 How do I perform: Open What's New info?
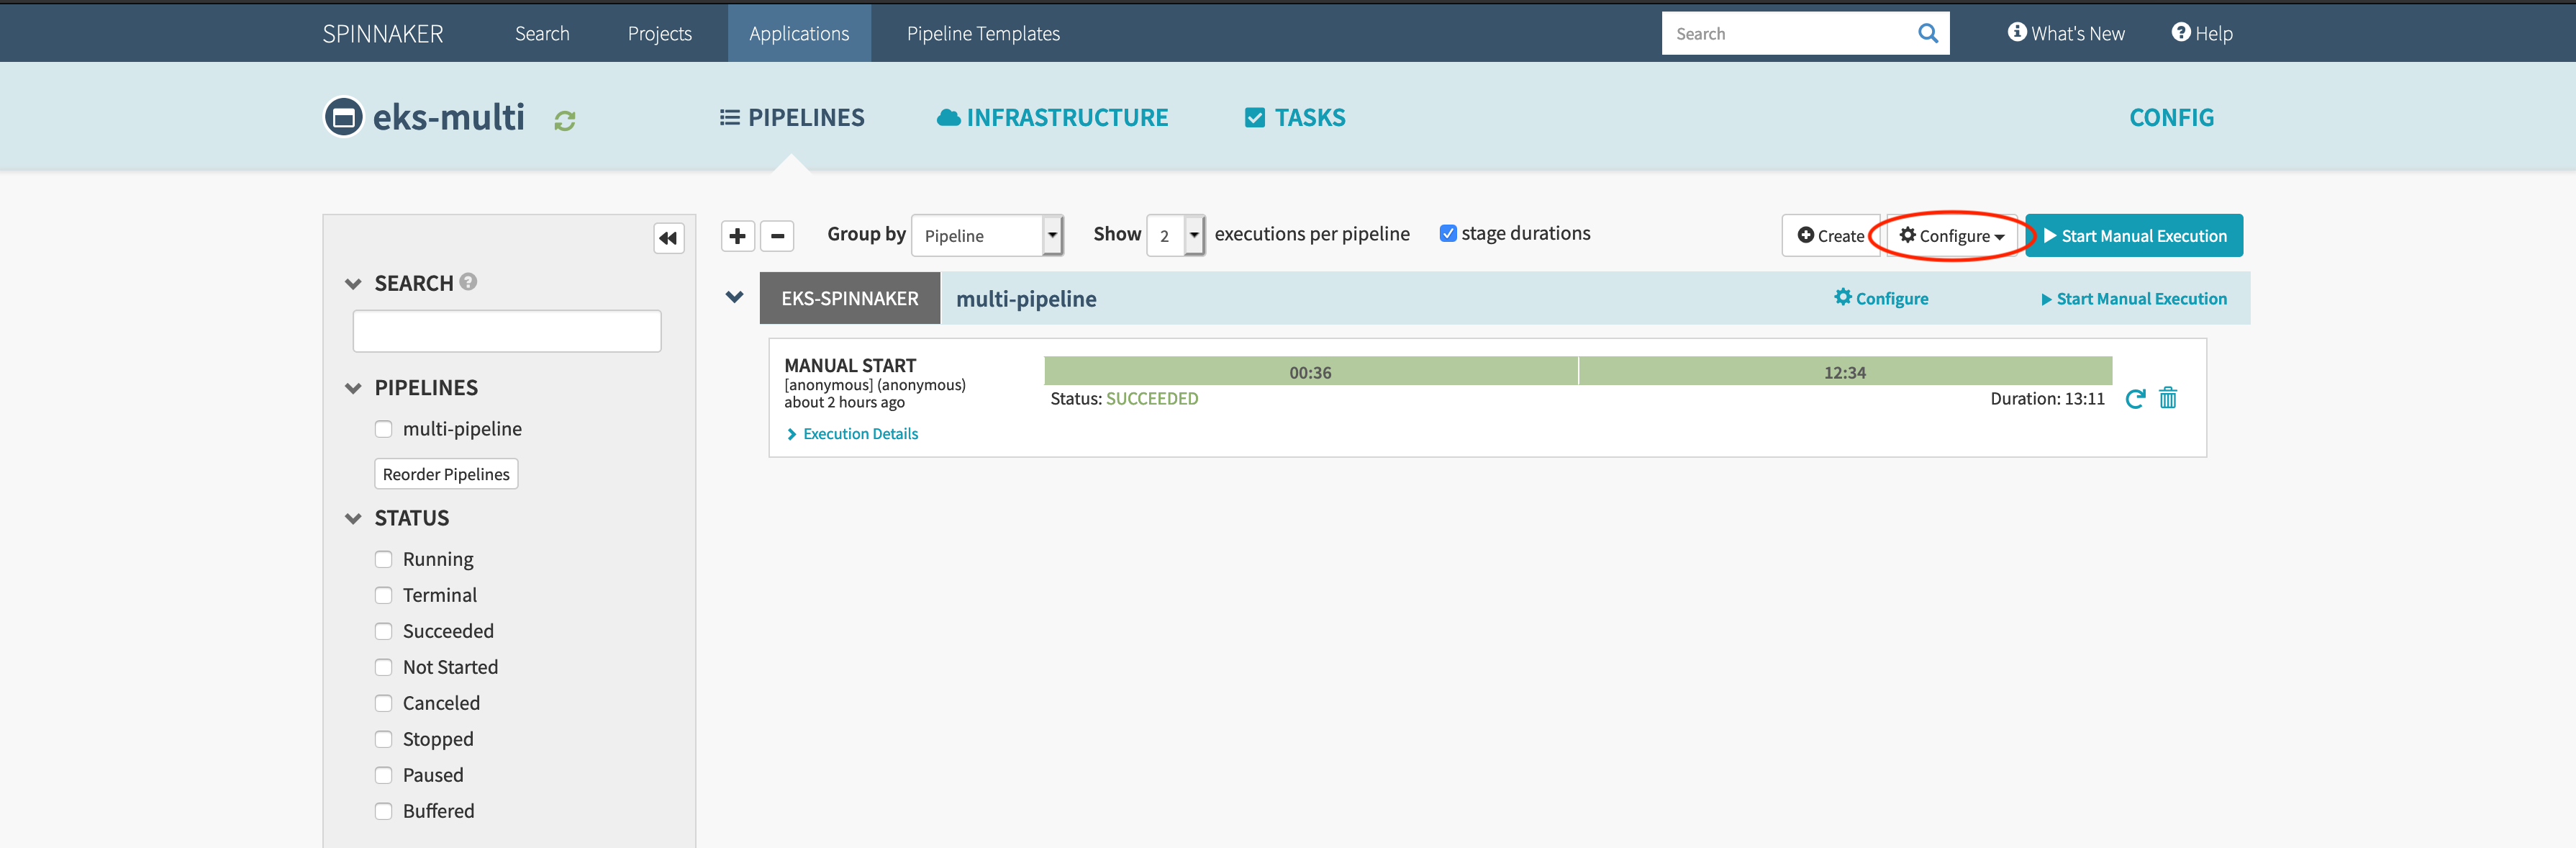pyautogui.click(x=2066, y=33)
